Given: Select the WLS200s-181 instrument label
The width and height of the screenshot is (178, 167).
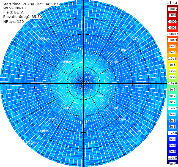Looking at the screenshot, I should (x=16, y=8).
